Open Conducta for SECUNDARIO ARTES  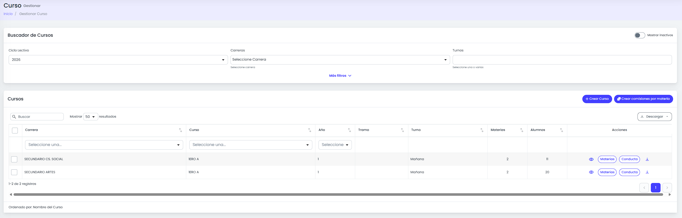[629, 172]
